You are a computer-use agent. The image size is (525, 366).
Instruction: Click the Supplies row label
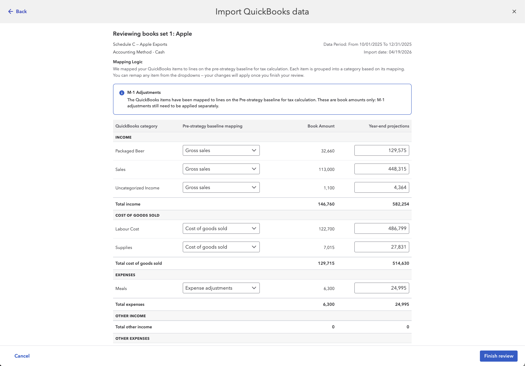(124, 248)
